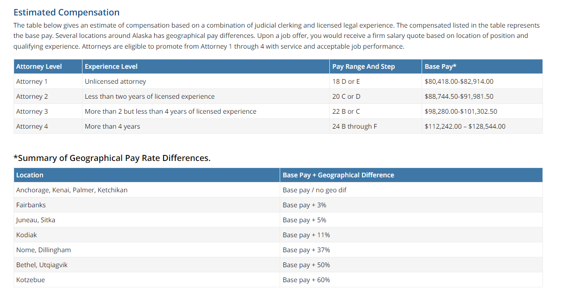Select the Attorney 1 row label
Viewport: 572px width, 299px height.
pyautogui.click(x=32, y=81)
